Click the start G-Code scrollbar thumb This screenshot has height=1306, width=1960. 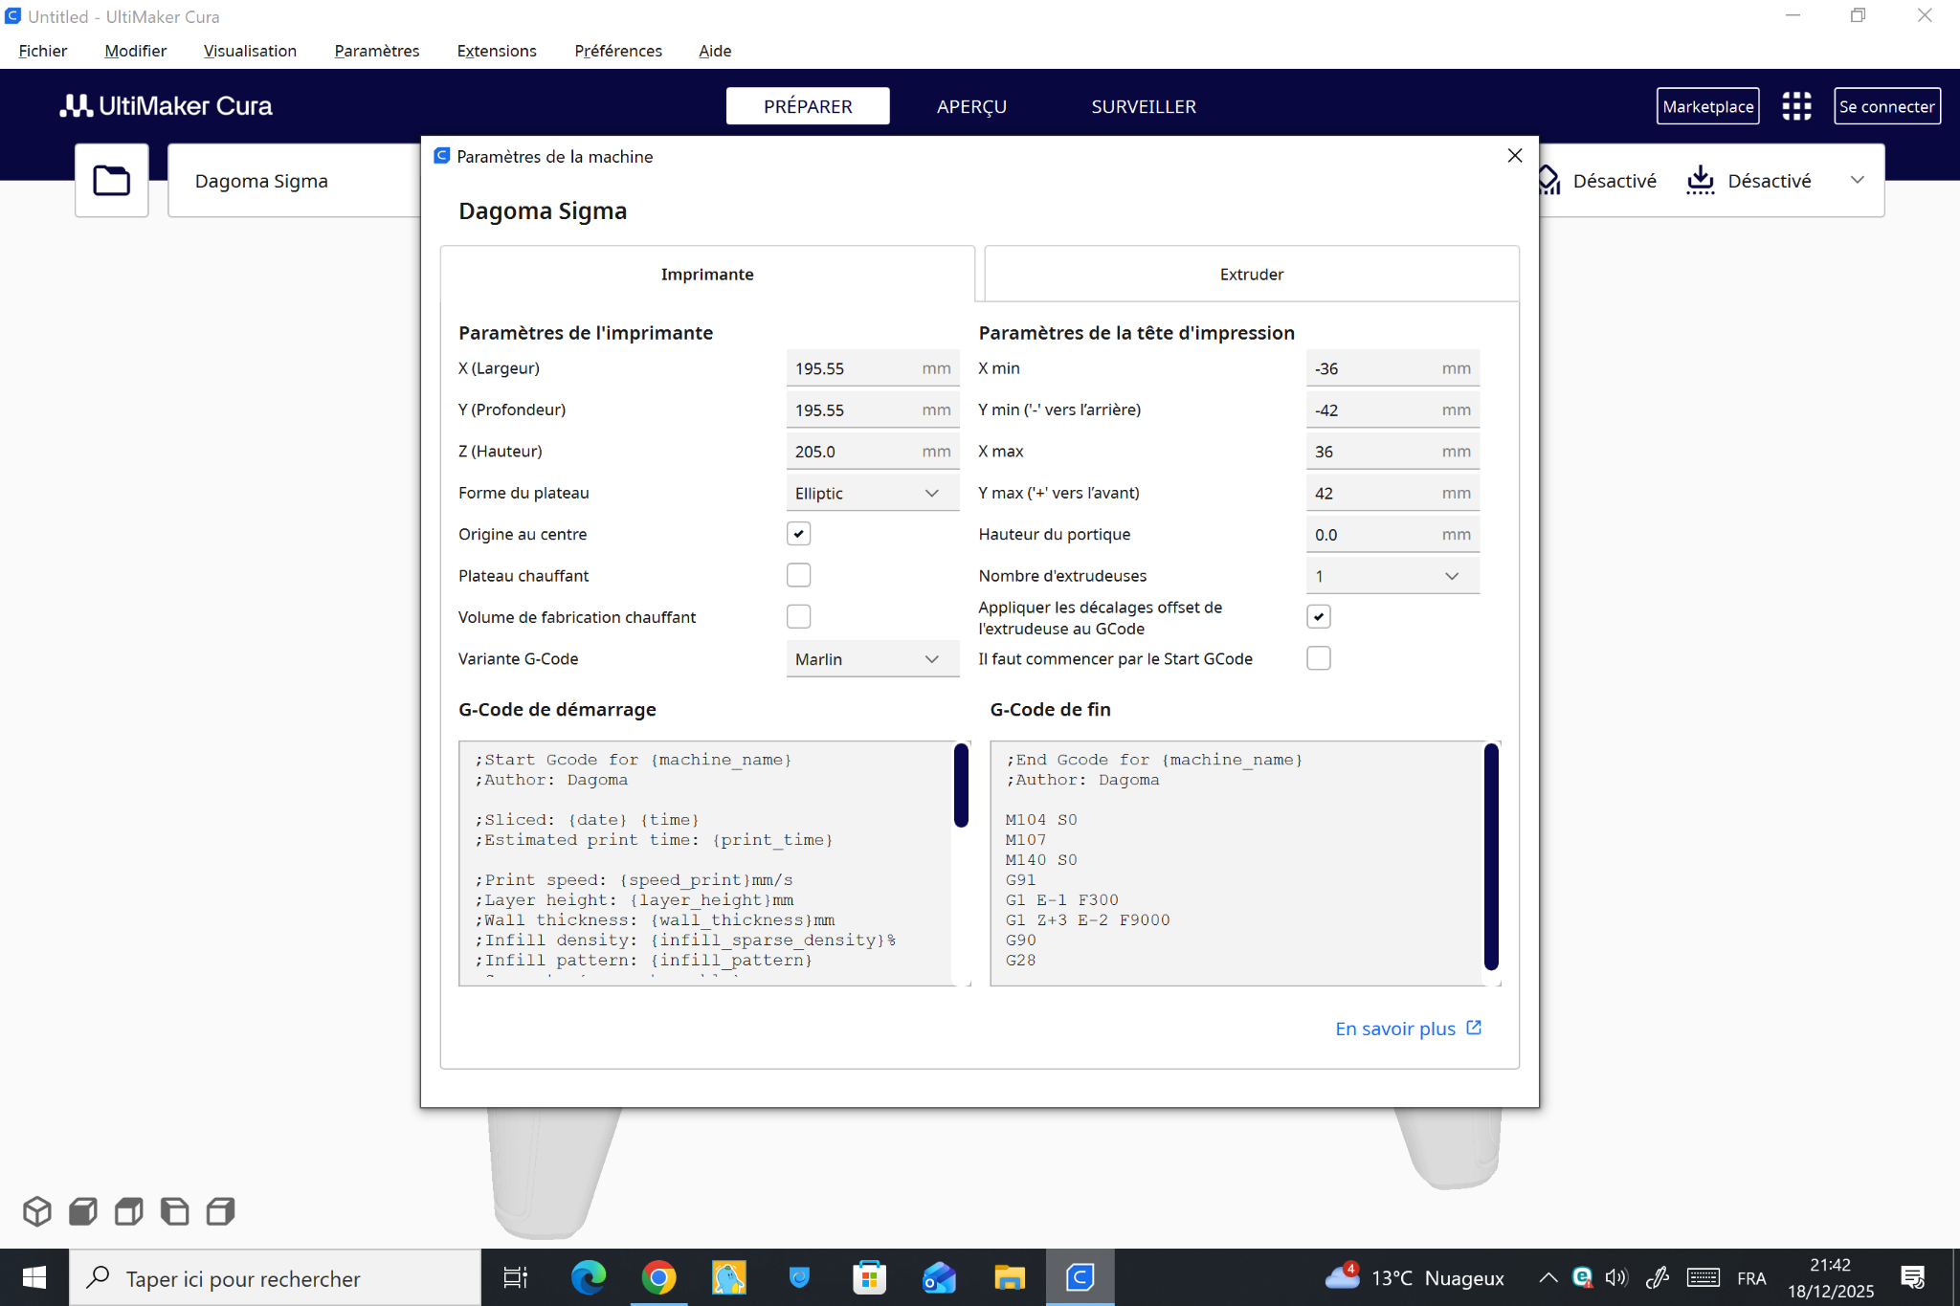pos(961,785)
